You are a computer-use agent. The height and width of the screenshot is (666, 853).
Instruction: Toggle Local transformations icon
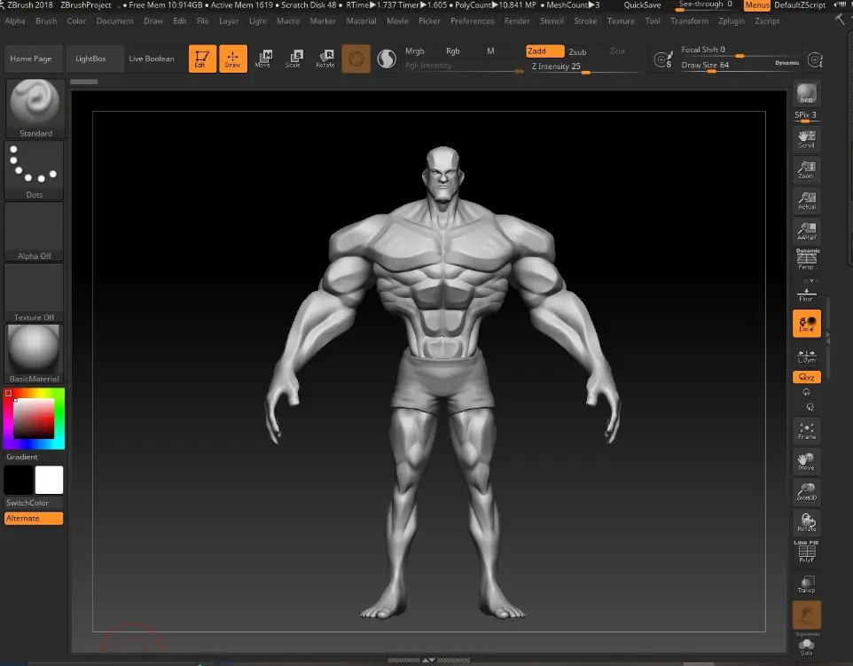pyautogui.click(x=807, y=324)
